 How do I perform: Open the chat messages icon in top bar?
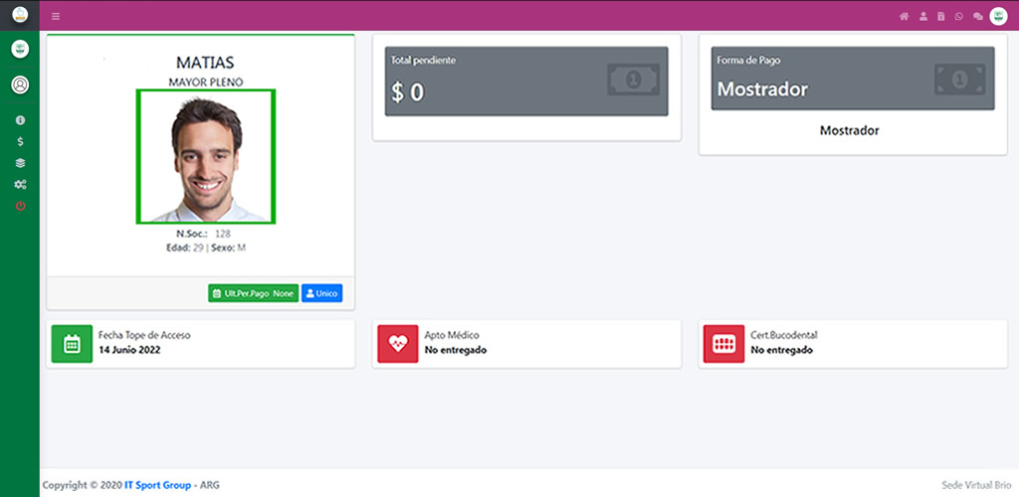point(977,17)
